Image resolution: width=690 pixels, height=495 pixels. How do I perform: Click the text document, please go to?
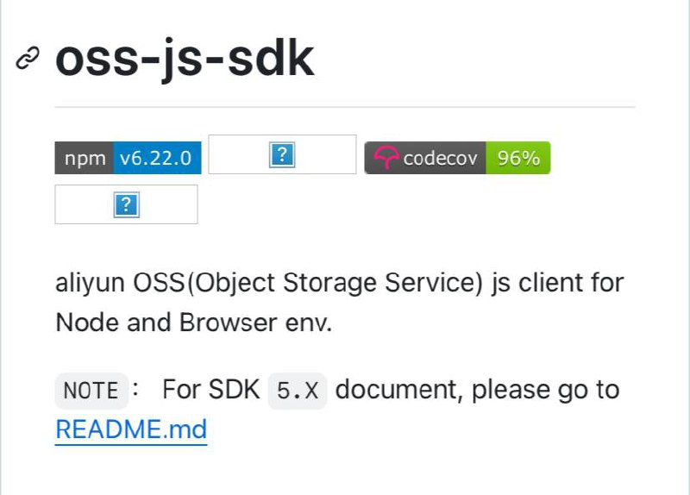(x=478, y=391)
